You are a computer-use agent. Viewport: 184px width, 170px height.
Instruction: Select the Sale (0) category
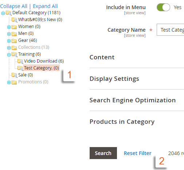point(26,75)
